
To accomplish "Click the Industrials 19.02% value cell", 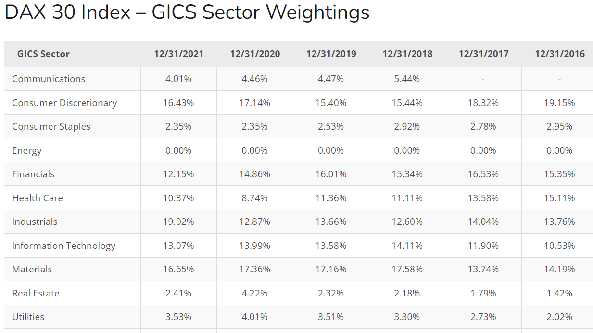I will [178, 222].
